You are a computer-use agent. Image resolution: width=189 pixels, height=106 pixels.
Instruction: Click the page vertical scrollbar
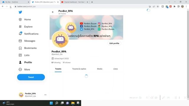(188, 54)
